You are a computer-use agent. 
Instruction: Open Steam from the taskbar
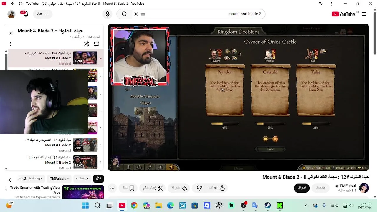click(x=267, y=206)
